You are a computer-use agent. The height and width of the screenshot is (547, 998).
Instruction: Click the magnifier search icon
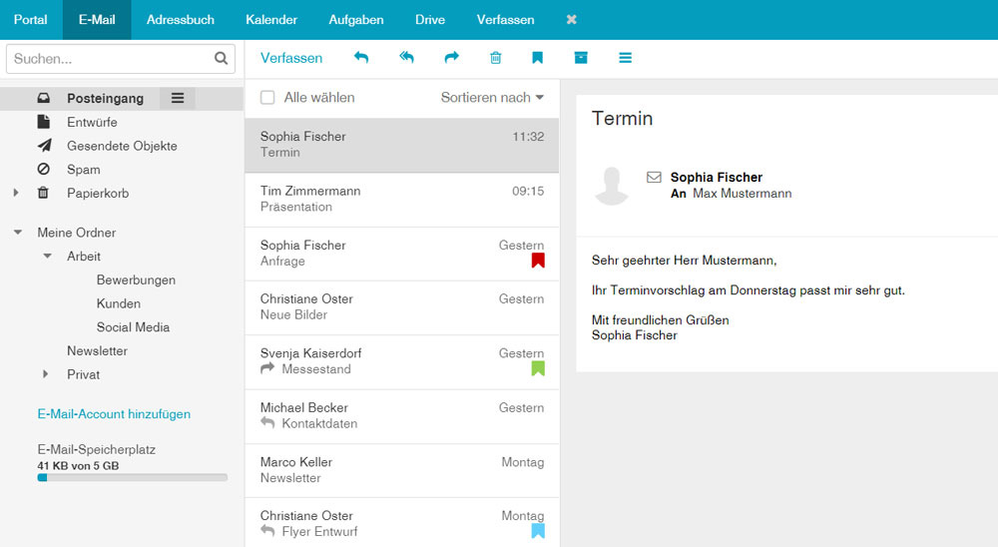[x=221, y=59]
